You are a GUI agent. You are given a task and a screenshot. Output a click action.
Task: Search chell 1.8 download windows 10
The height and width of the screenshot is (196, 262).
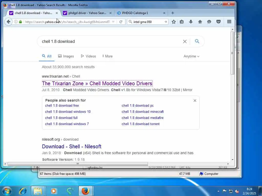[x=68, y=112]
